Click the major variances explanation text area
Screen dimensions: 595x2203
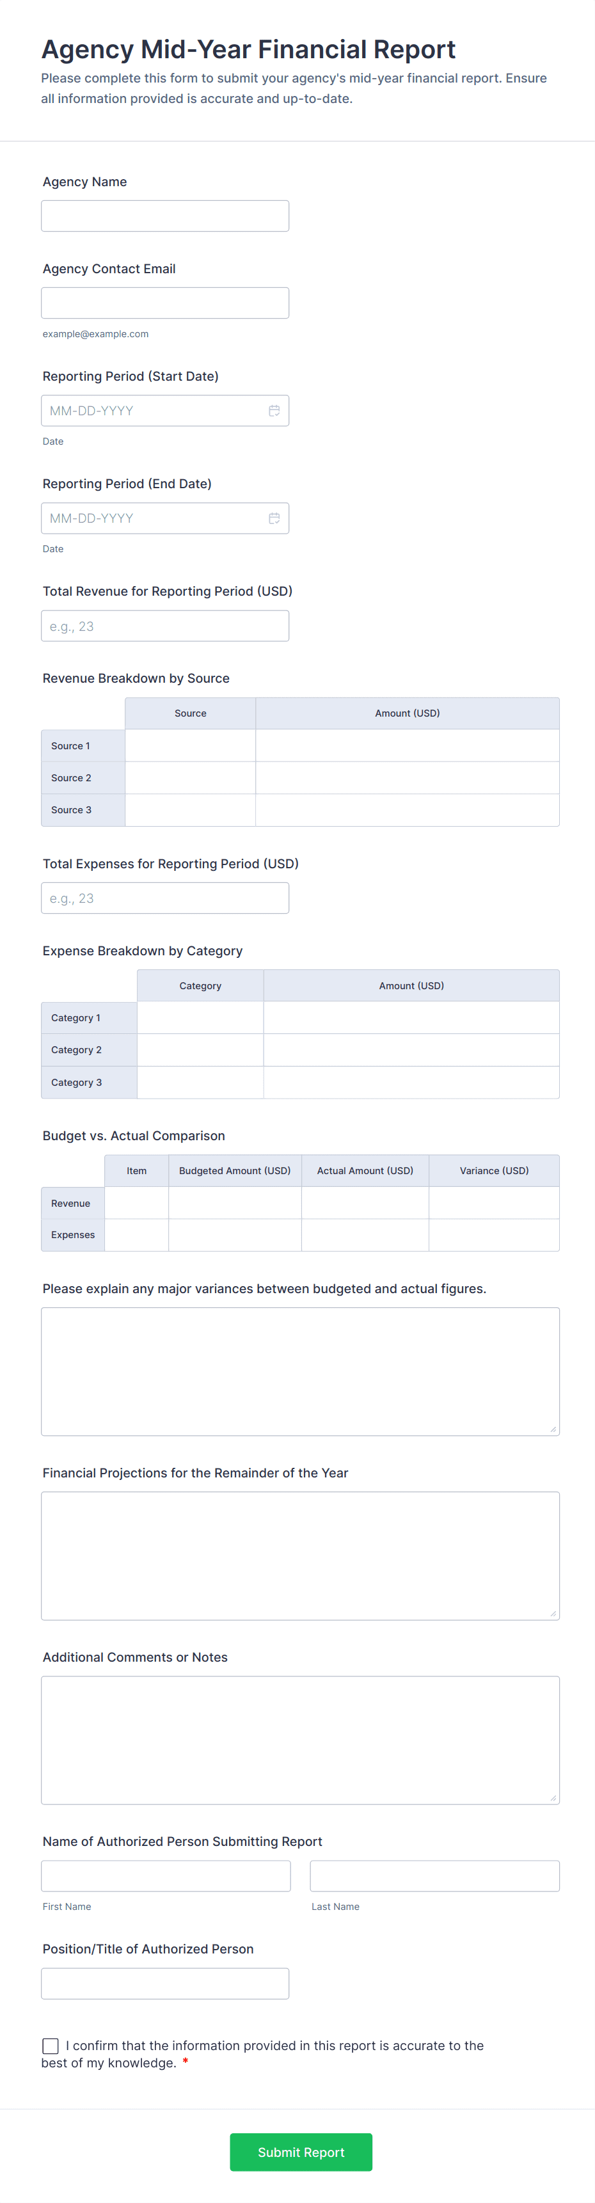(300, 1371)
